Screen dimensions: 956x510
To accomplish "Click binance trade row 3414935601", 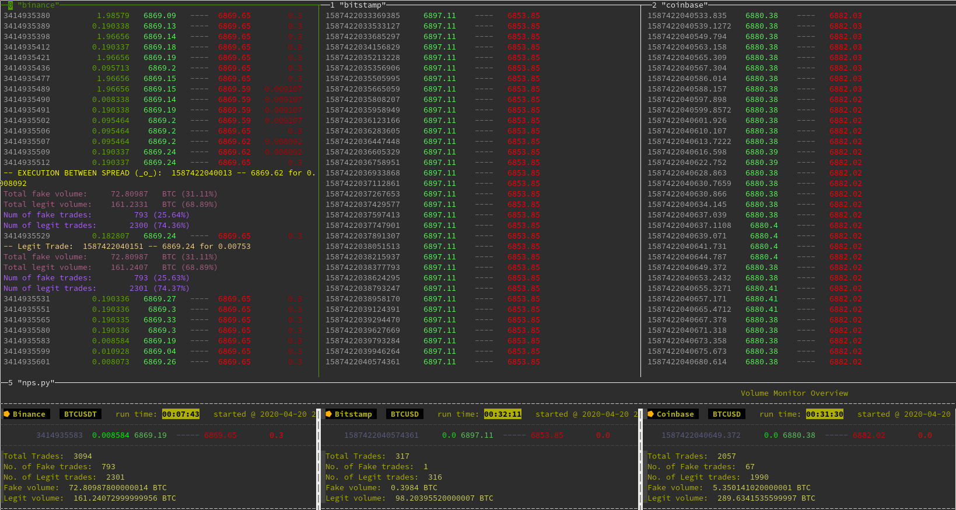I will pyautogui.click(x=153, y=362).
